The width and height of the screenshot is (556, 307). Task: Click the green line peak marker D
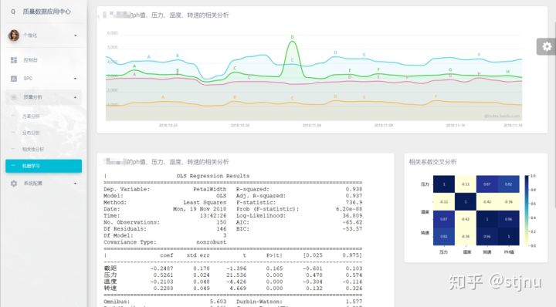pos(293,37)
